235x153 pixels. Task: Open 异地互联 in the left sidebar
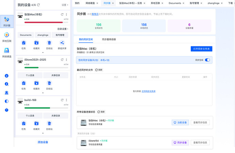pyautogui.click(x=7, y=37)
